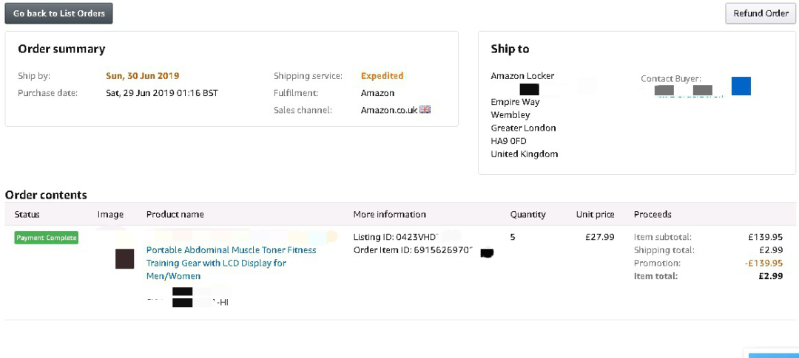This screenshot has height=358, width=799.
Task: Click the Quantity column header
Action: 527,215
